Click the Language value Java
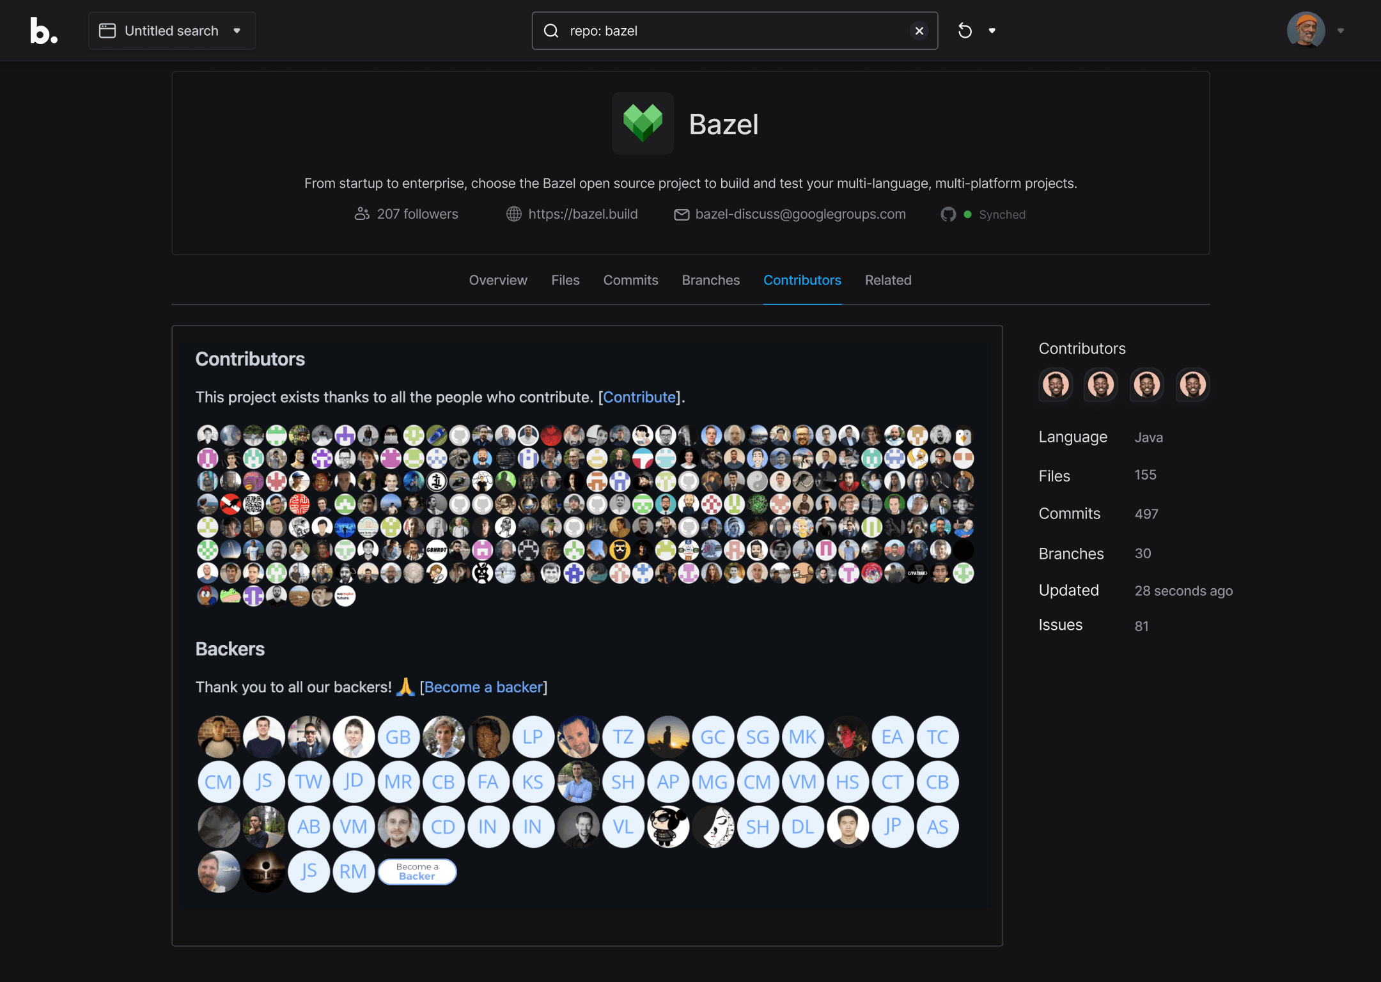The height and width of the screenshot is (982, 1381). pyautogui.click(x=1148, y=437)
